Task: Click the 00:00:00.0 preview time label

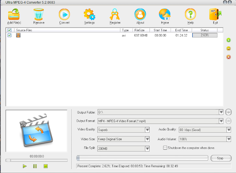Action: (37, 156)
